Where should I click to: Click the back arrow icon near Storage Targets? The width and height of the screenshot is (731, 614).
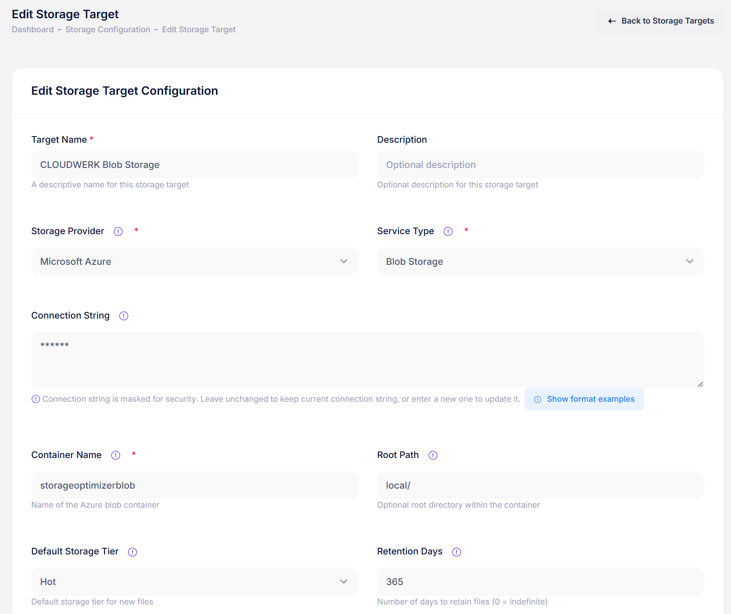click(x=612, y=21)
